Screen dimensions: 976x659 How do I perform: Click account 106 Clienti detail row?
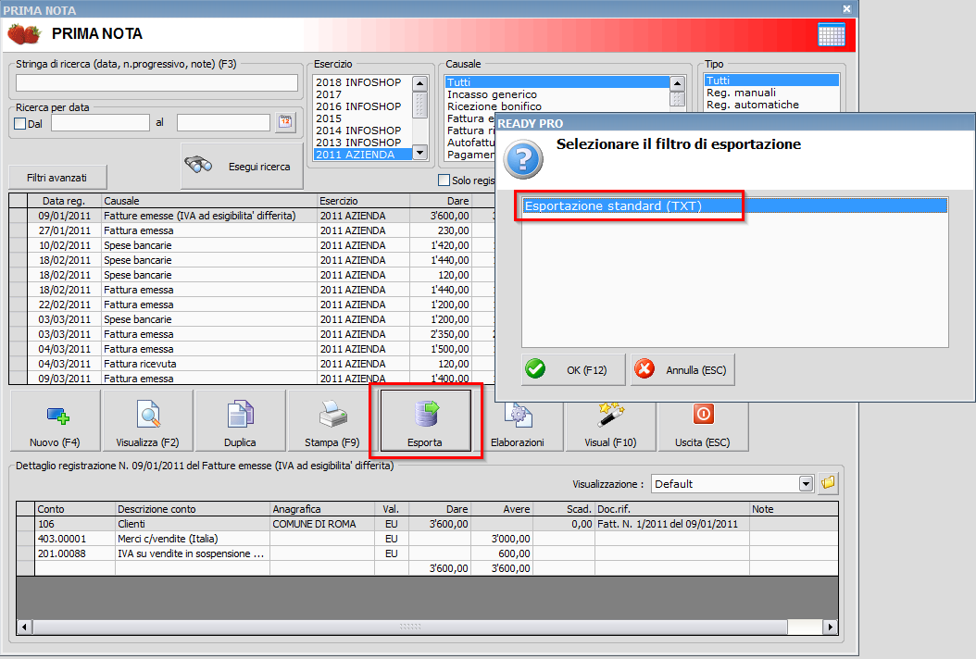(427, 524)
